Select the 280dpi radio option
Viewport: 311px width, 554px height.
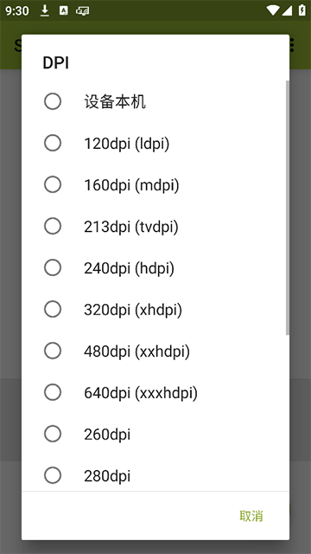pyautogui.click(x=155, y=473)
